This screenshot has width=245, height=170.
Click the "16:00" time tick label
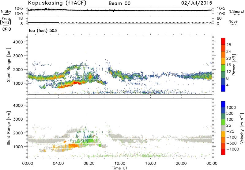click(x=150, y=164)
